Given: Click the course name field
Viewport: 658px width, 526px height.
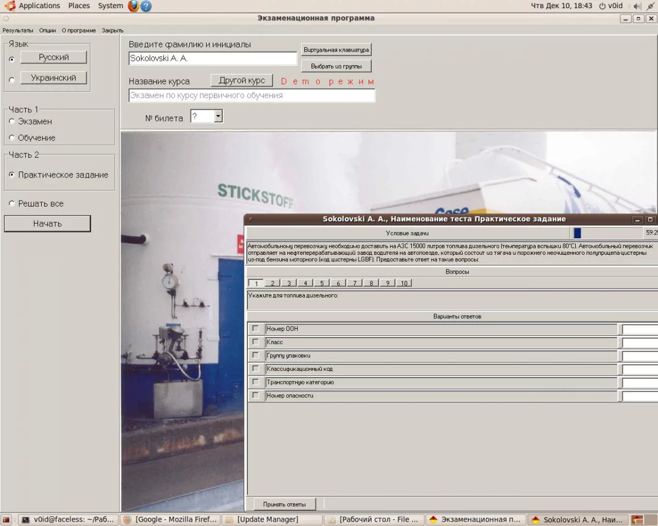Looking at the screenshot, I should click(252, 95).
